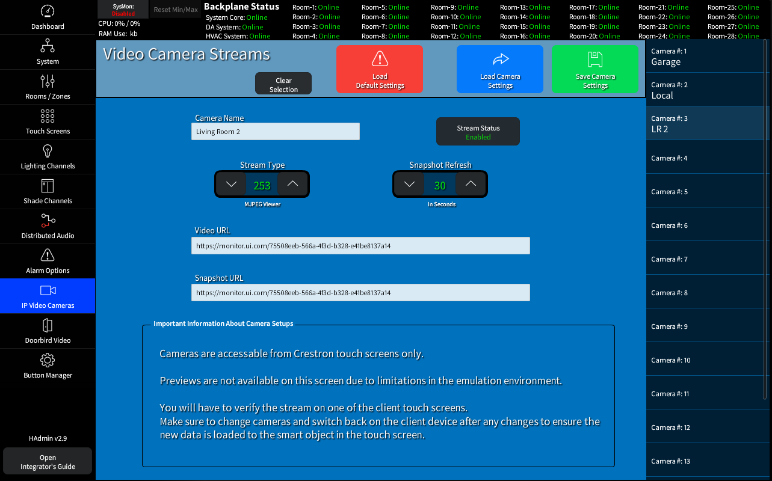The height and width of the screenshot is (481, 772).
Task: Click Reset Min/Max button
Action: click(x=175, y=9)
